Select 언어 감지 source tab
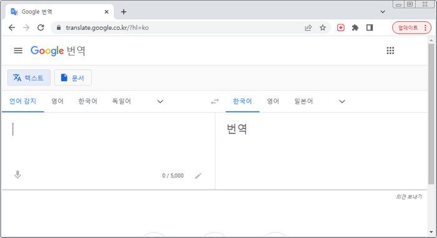 coord(23,101)
